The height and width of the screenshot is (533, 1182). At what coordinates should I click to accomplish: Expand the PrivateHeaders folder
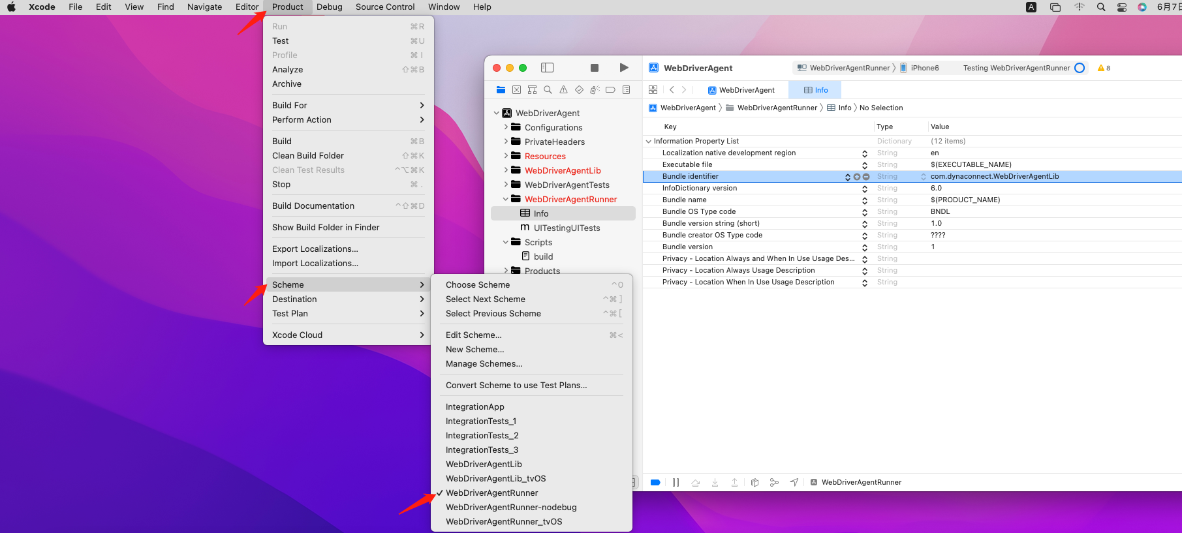[x=506, y=142]
